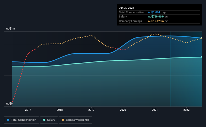Click the AU$1m y-axis label

(10, 28)
